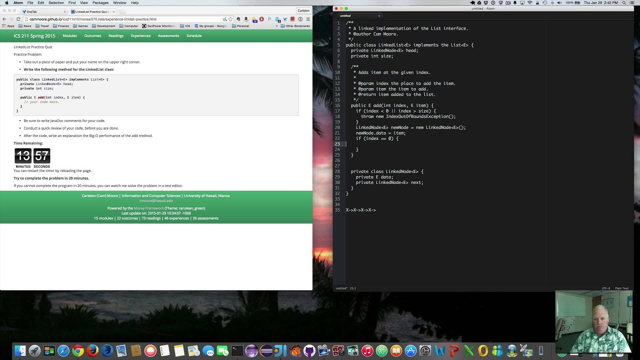Launch GitHub Desktop from the Dock

309,351
